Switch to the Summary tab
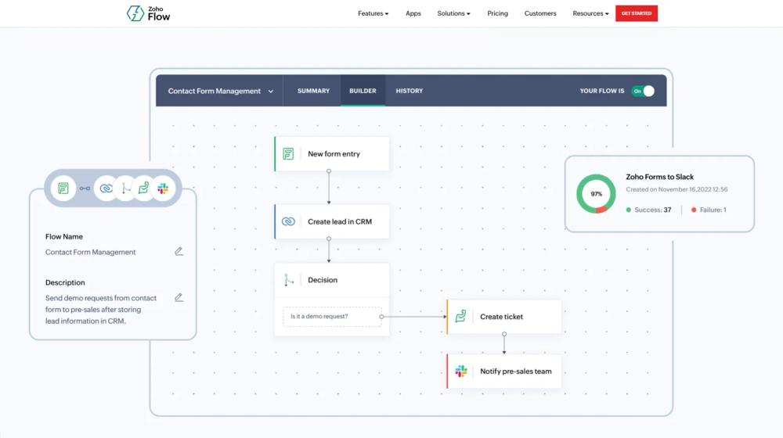This screenshot has height=438, width=783. pos(314,91)
